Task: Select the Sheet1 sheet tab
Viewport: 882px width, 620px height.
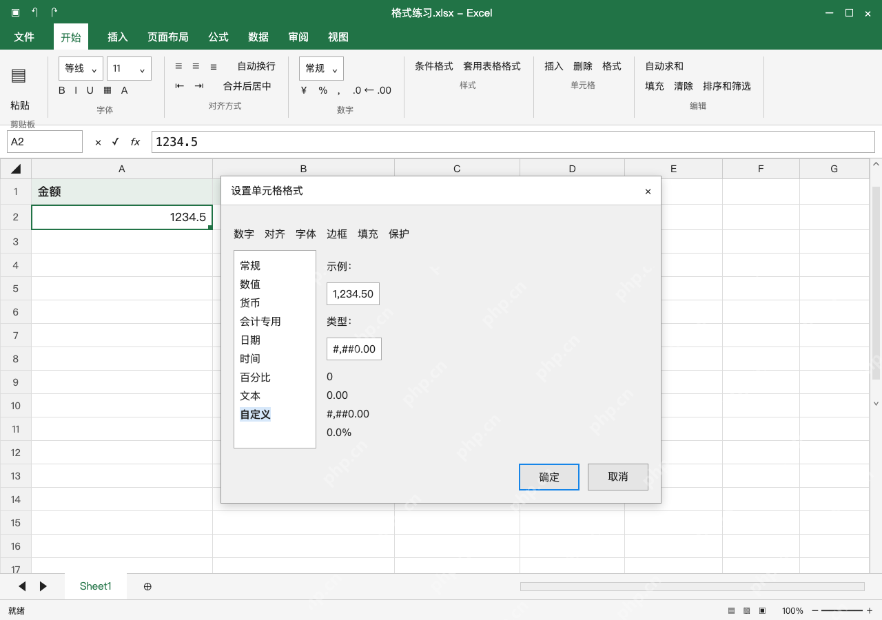Action: point(96,586)
